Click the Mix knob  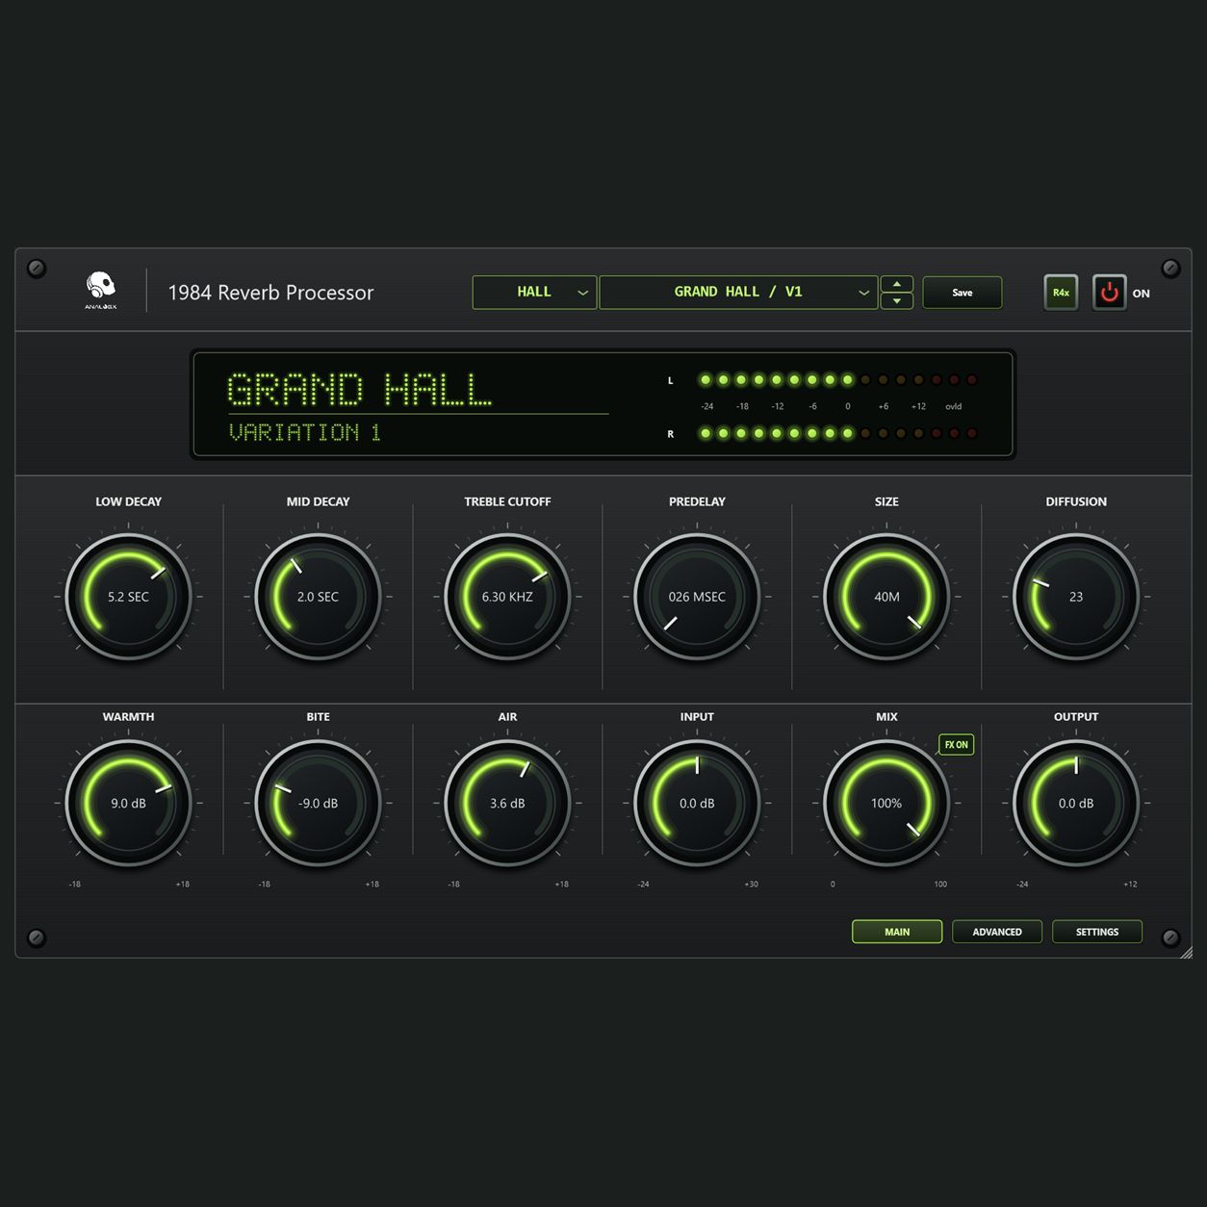click(886, 803)
